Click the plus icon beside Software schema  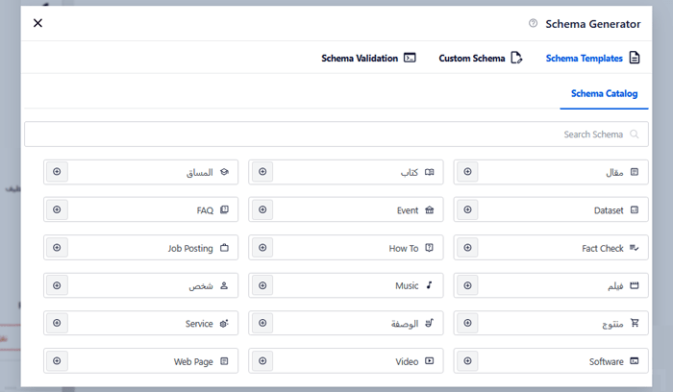(467, 361)
